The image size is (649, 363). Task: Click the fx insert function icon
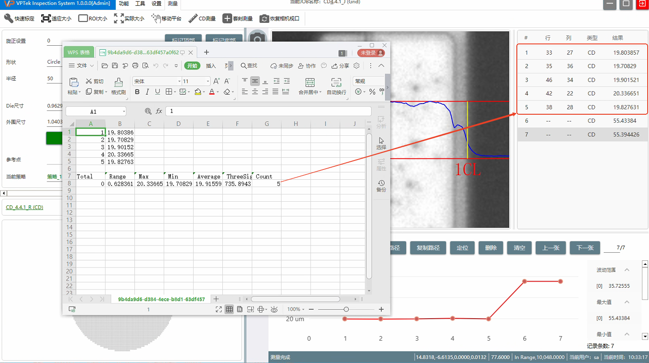(159, 111)
